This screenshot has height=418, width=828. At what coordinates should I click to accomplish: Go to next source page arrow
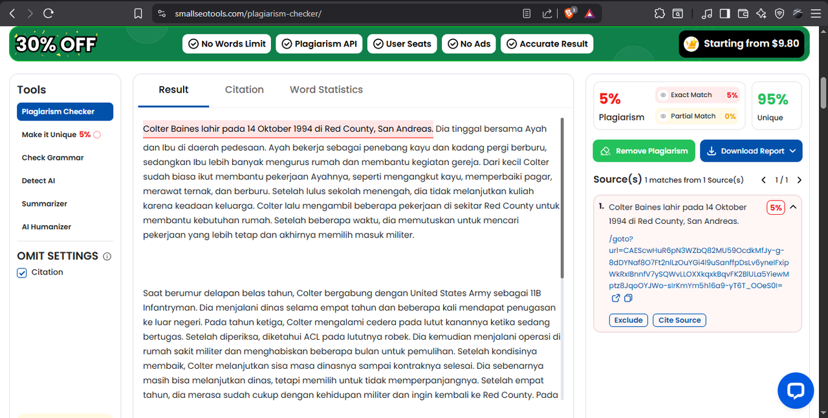click(x=799, y=180)
